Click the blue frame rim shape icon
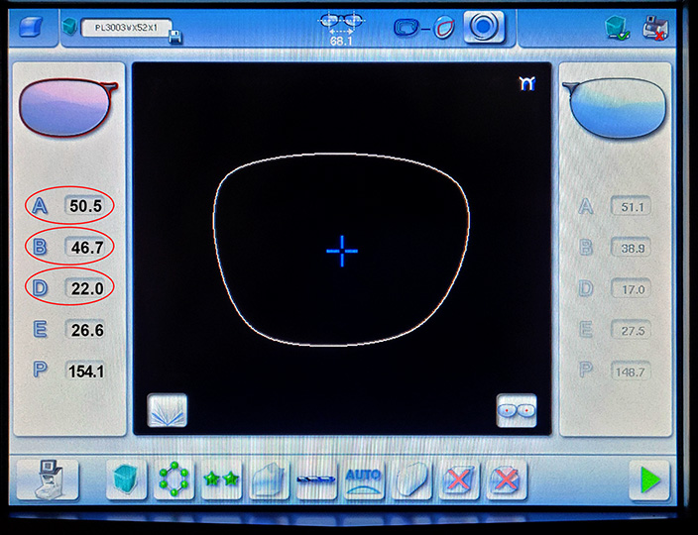The width and height of the screenshot is (698, 535). [x=406, y=28]
